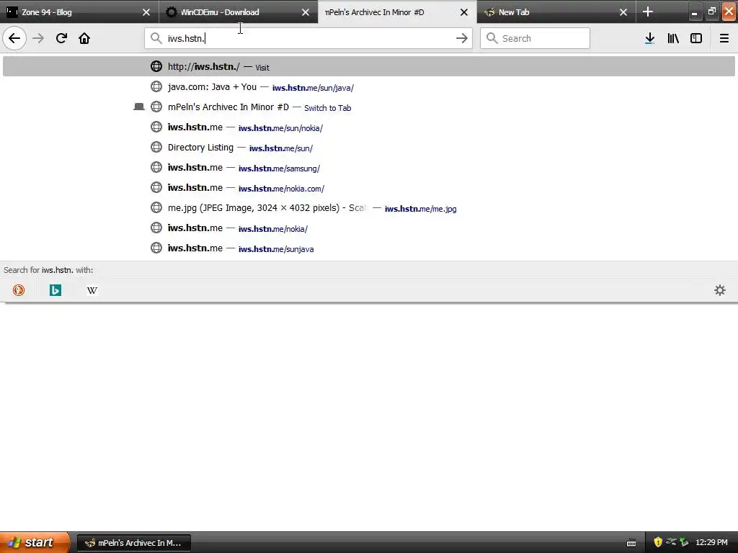Switch to the New Tab tab
The height and width of the screenshot is (553, 738).
[x=556, y=12]
